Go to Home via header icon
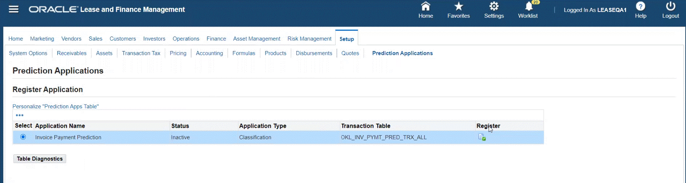 [426, 10]
